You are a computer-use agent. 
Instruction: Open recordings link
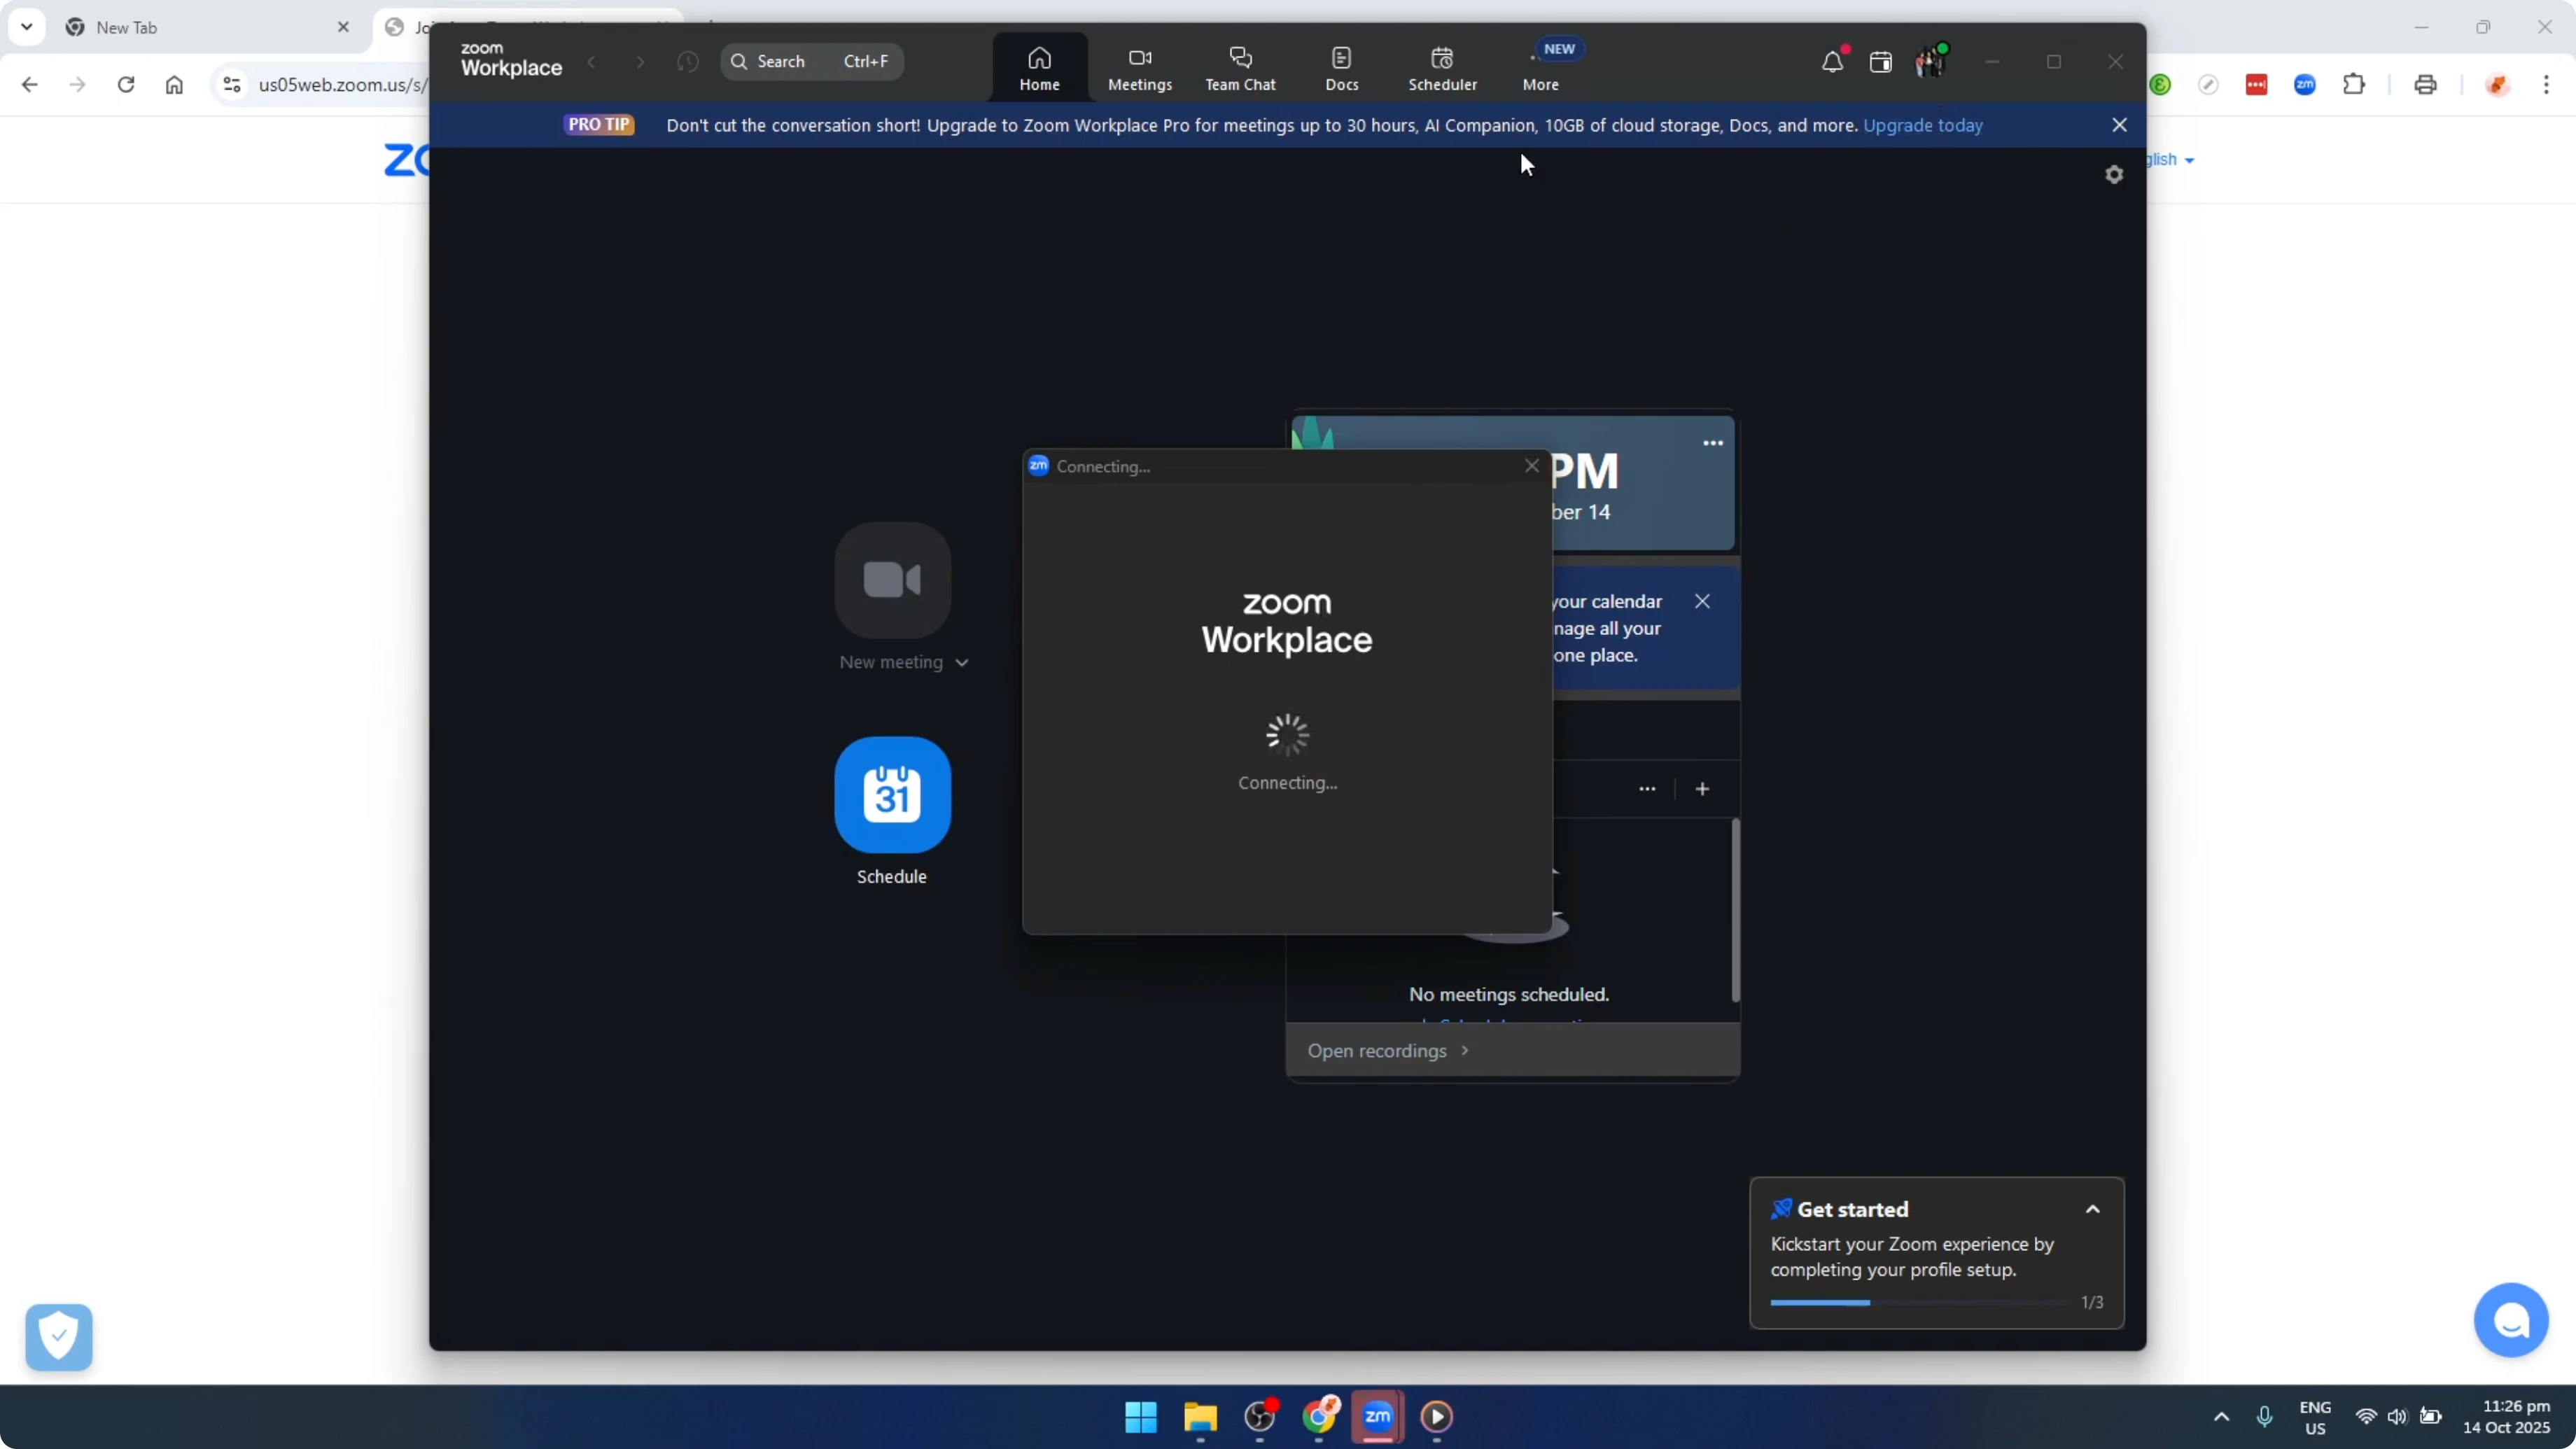click(1388, 1051)
